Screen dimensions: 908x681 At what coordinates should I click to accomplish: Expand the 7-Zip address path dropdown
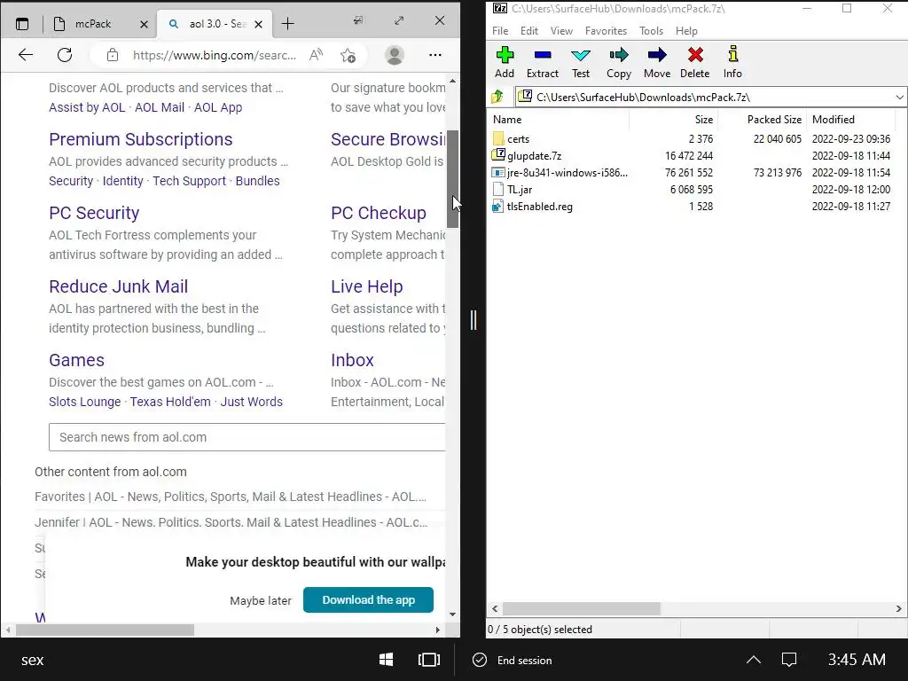[x=899, y=98]
